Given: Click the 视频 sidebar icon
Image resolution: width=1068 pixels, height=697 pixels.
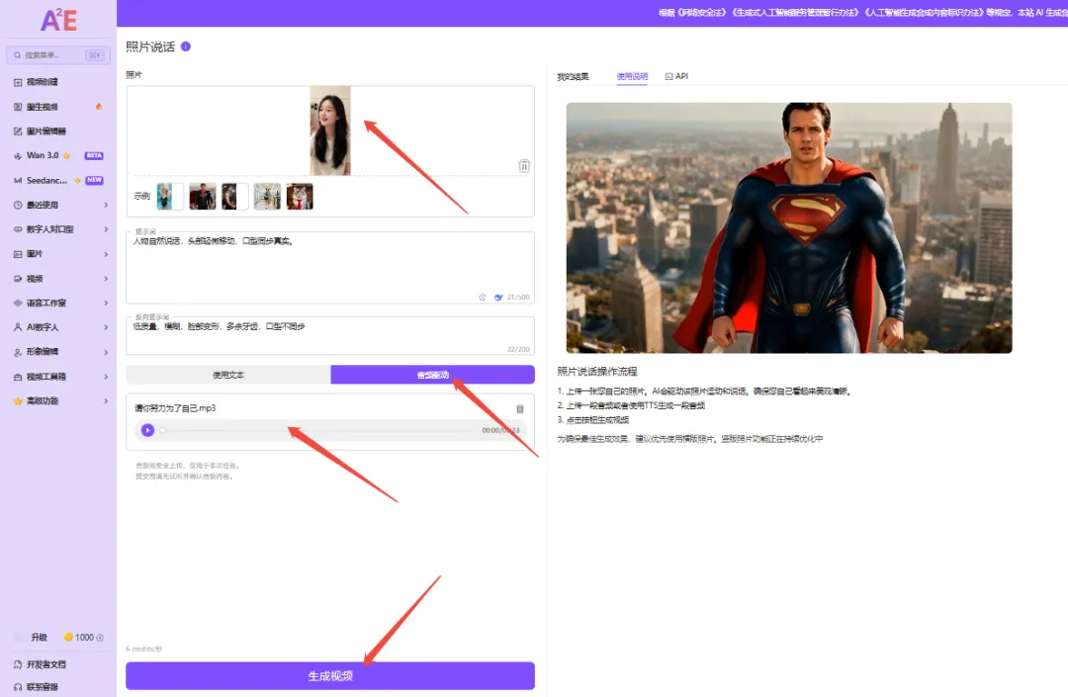Looking at the screenshot, I should click(x=18, y=279).
